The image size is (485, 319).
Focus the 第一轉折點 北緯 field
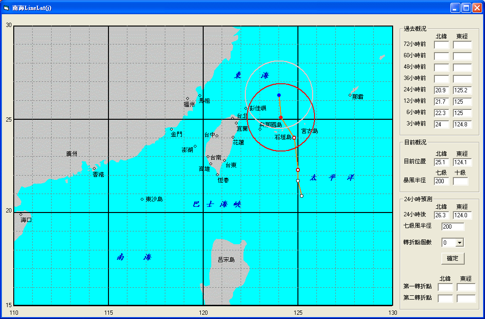(x=445, y=287)
